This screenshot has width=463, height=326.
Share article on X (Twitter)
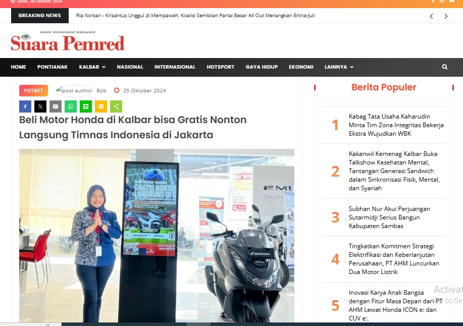(40, 106)
